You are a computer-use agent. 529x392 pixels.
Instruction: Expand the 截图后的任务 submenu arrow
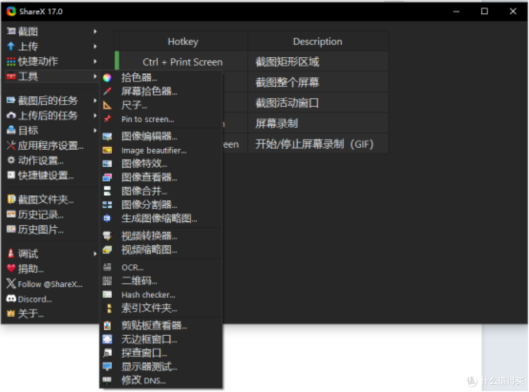(95, 100)
